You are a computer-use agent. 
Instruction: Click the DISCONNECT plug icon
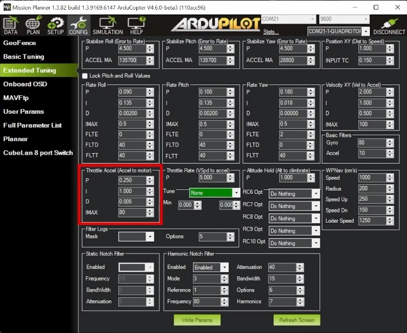389,25
